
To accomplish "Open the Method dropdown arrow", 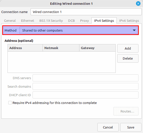I will coord(134,30).
